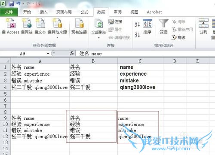Click 编辑链接 edit links button
The width and height of the screenshot is (215, 155).
pos(119,37)
